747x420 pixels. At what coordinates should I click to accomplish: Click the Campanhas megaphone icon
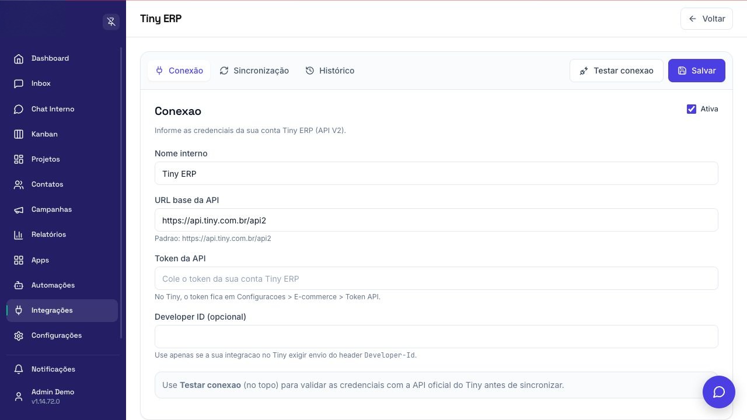click(x=19, y=209)
